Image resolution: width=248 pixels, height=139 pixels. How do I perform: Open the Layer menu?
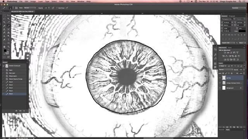[x=40, y=2]
